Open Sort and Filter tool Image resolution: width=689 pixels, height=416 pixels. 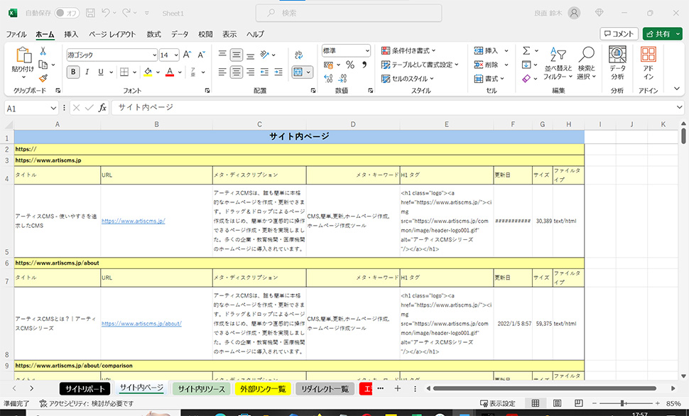point(558,64)
